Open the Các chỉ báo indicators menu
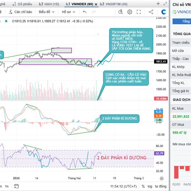191x191 pixels. 20,12
